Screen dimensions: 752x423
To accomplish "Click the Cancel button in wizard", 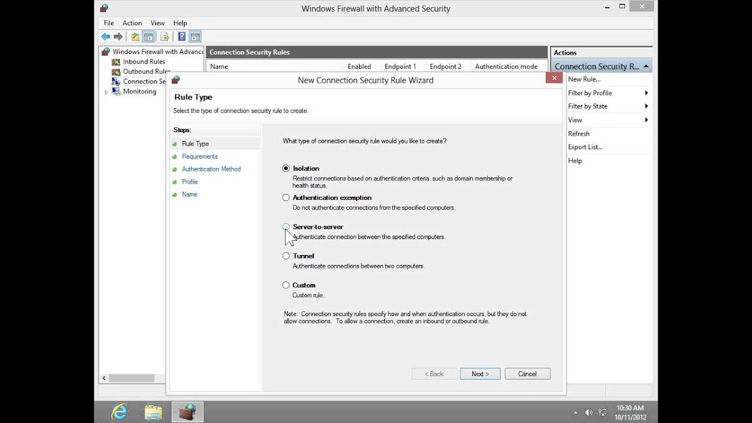I will 527,374.
